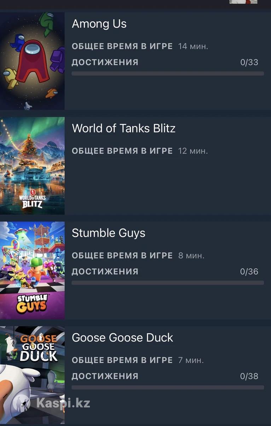Select the 0/38 achievements count
Image resolution: width=271 pixels, height=426 pixels.
click(249, 376)
